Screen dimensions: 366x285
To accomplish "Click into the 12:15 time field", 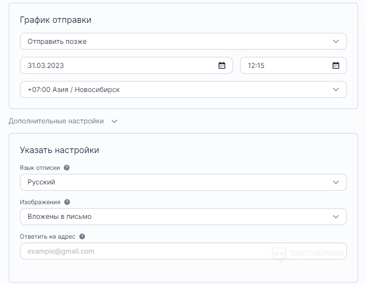I will pos(284,66).
